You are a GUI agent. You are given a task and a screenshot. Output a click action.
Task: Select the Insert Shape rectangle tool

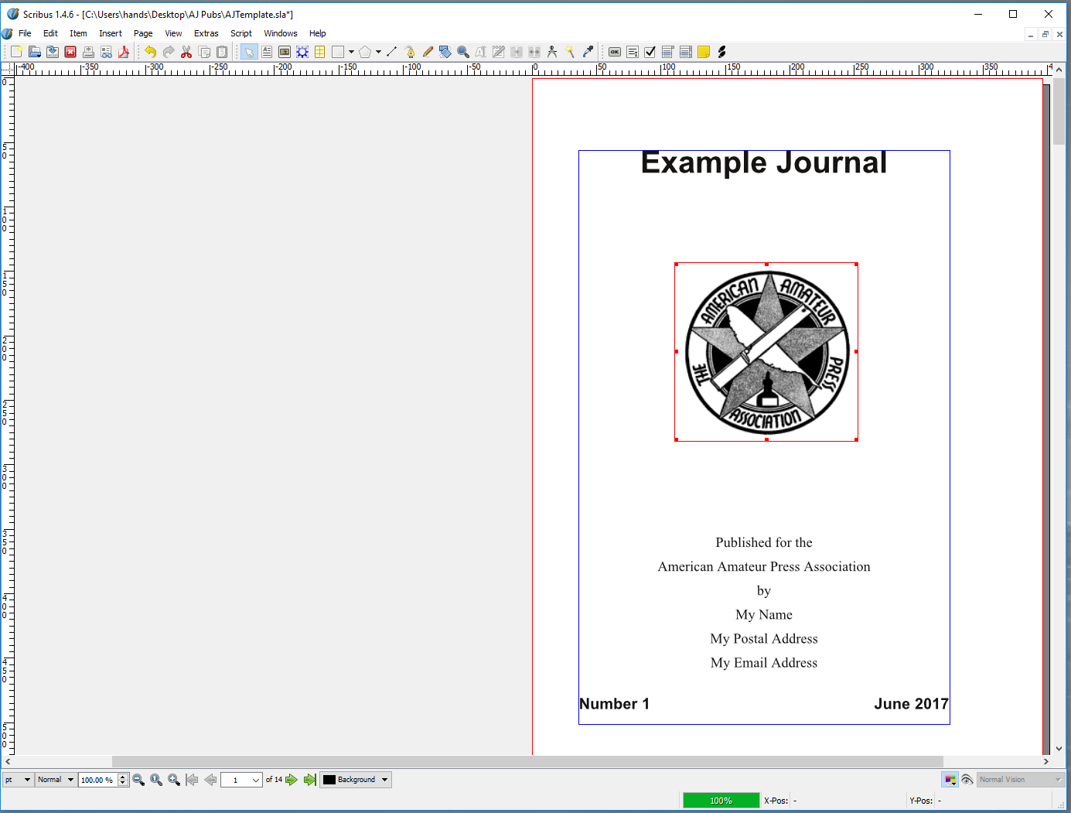click(x=338, y=52)
